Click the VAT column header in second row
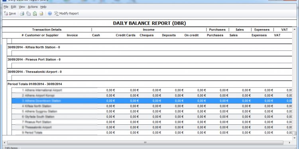This screenshot has width=299, height=149. point(277,35)
